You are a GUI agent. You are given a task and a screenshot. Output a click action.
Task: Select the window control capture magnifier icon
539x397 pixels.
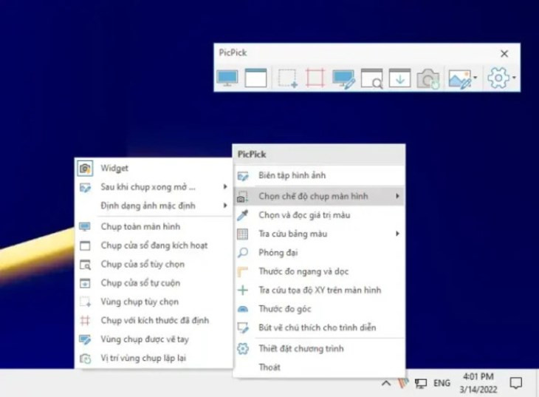pos(371,78)
